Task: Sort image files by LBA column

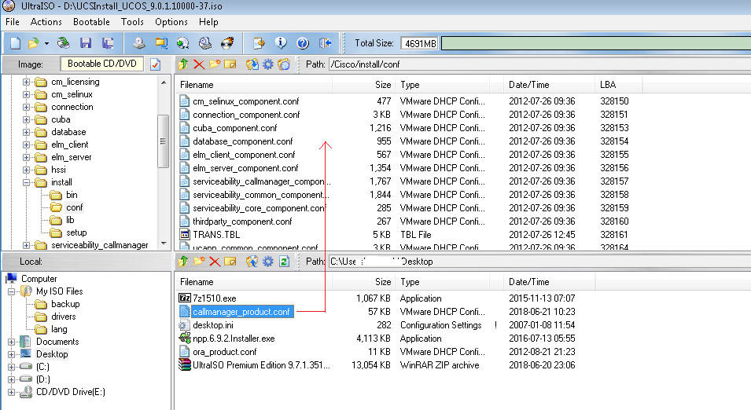Action: (618, 85)
